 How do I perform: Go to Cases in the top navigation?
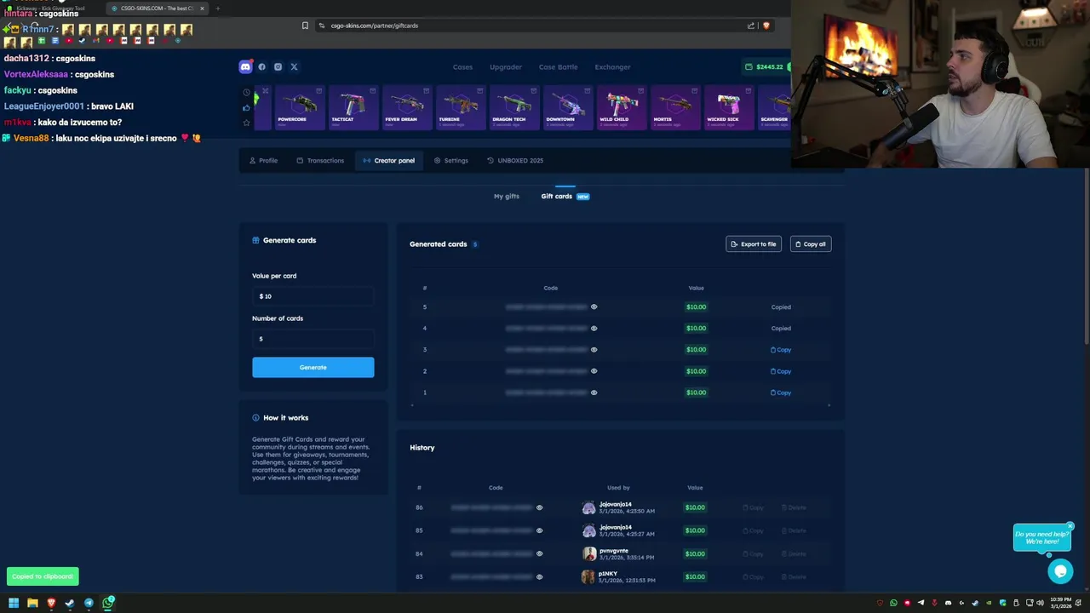pos(462,66)
